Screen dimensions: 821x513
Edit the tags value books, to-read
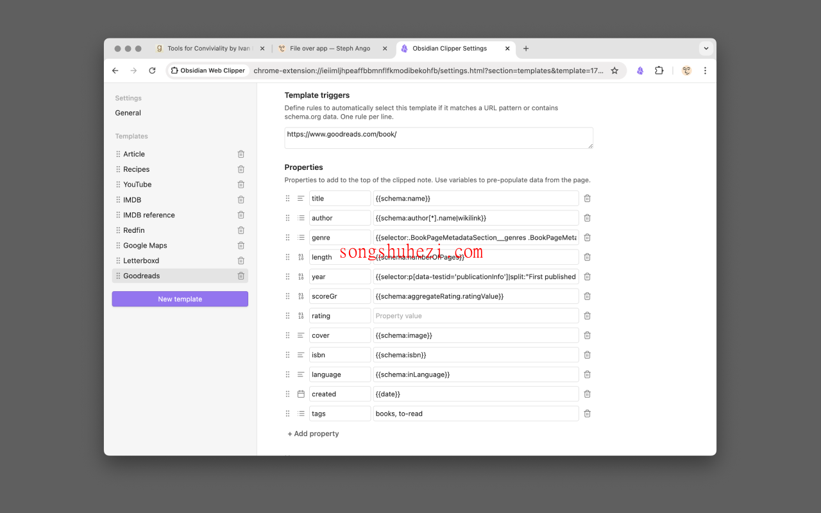coord(476,414)
